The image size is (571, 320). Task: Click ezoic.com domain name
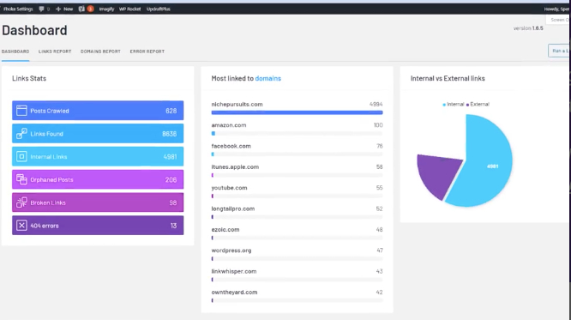click(225, 230)
